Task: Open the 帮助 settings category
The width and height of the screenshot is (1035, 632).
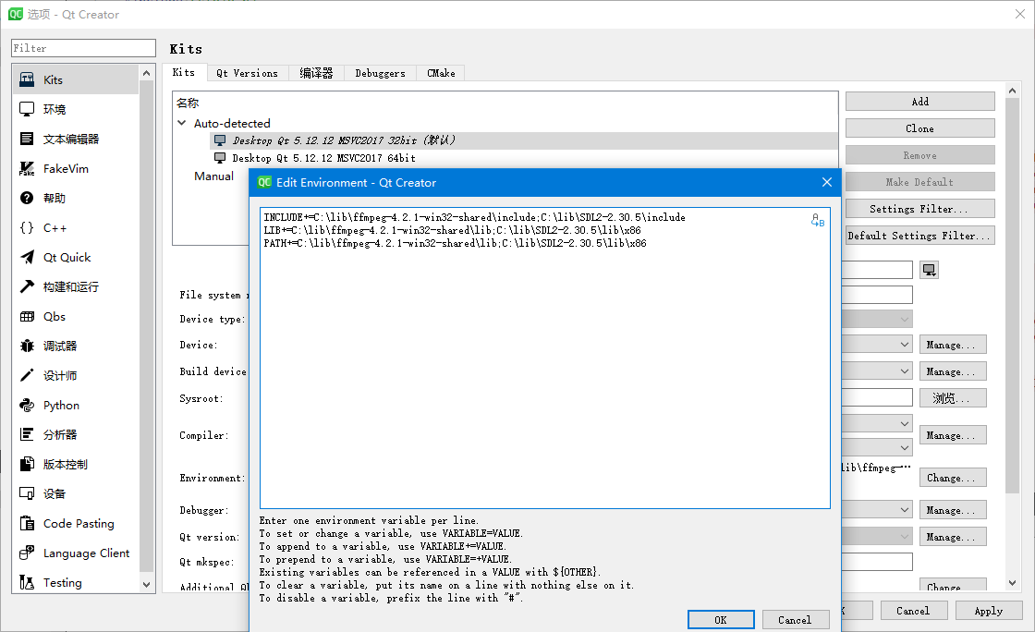Action: coord(75,198)
